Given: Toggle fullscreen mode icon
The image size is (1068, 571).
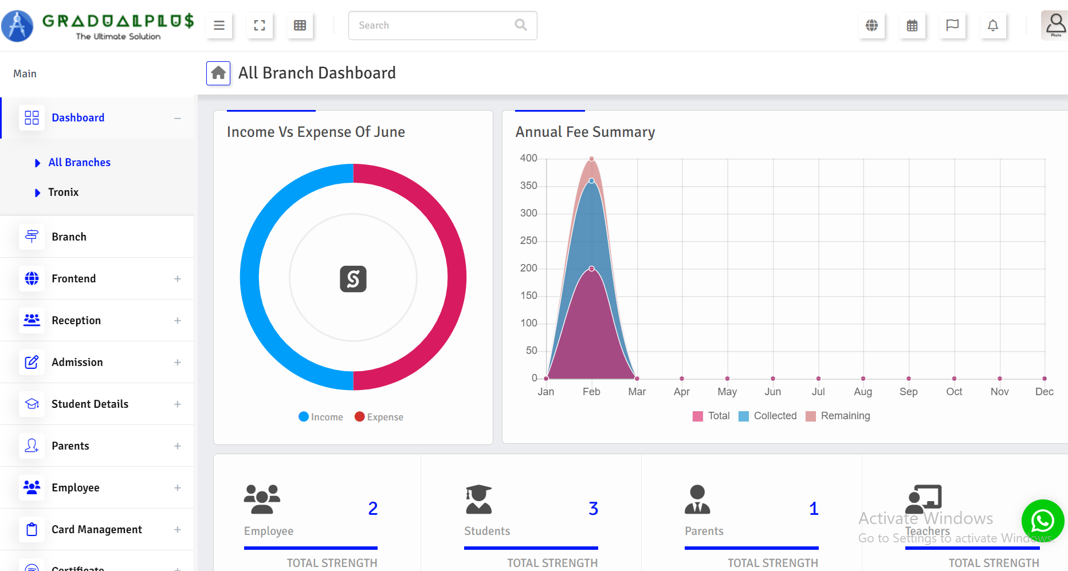Looking at the screenshot, I should click(260, 25).
